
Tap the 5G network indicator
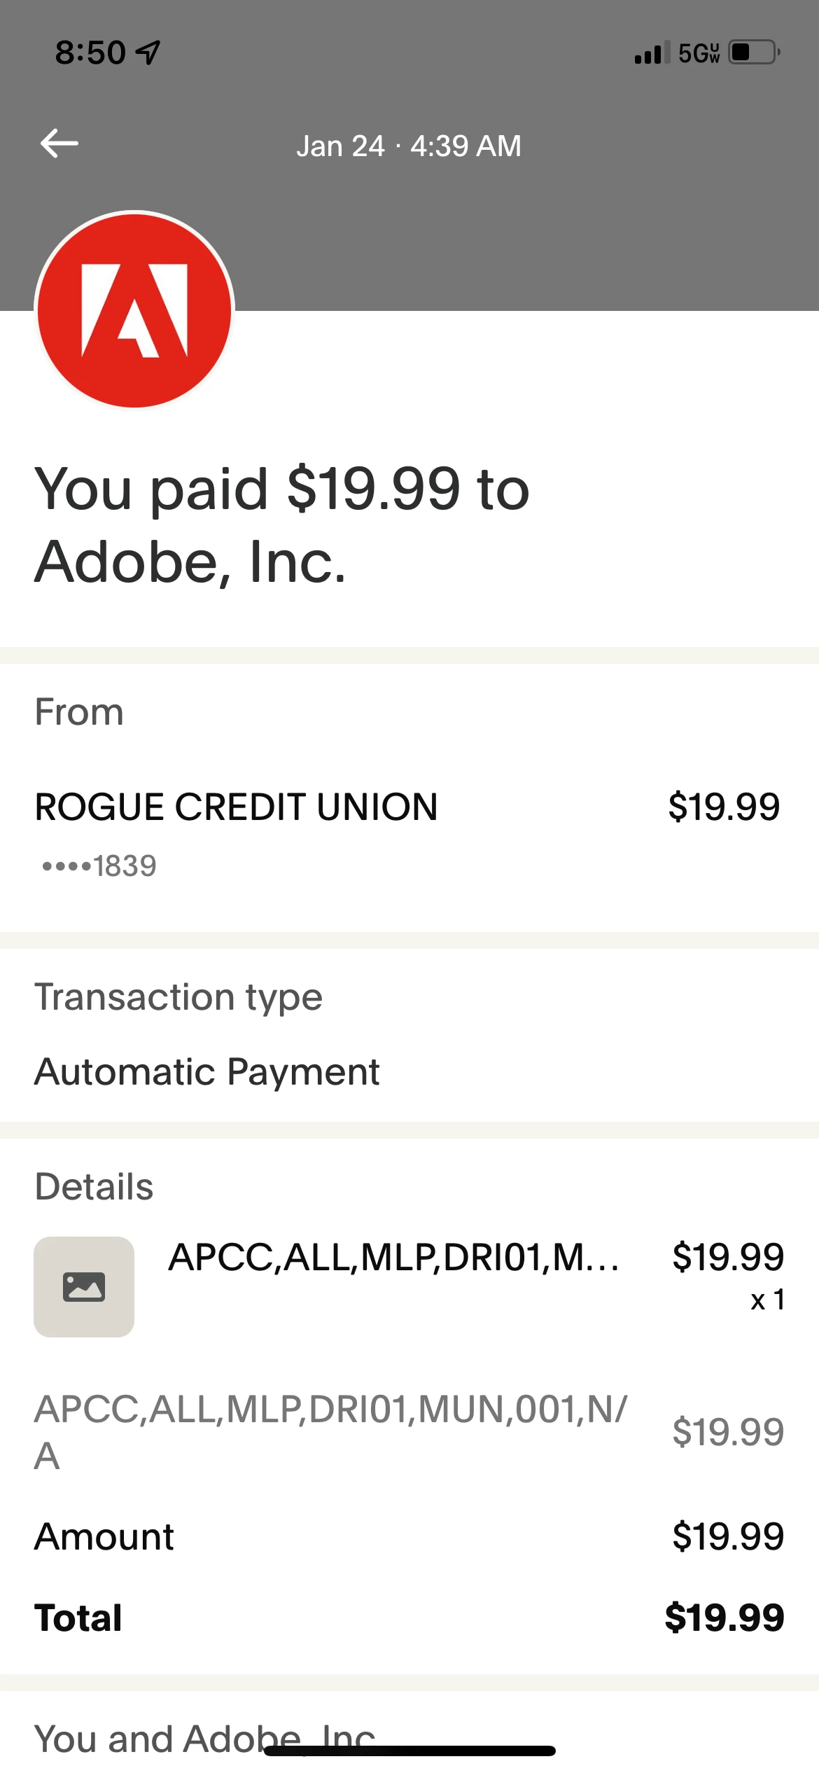point(699,53)
